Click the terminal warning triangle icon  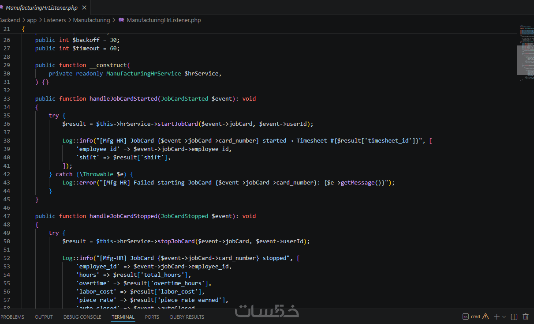point(485,316)
